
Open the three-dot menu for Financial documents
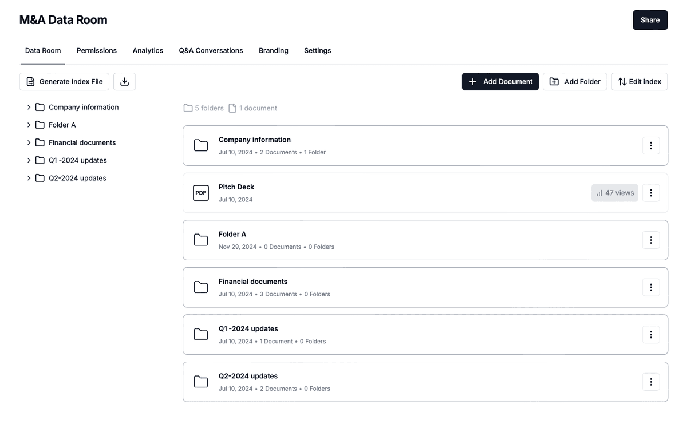click(x=650, y=287)
